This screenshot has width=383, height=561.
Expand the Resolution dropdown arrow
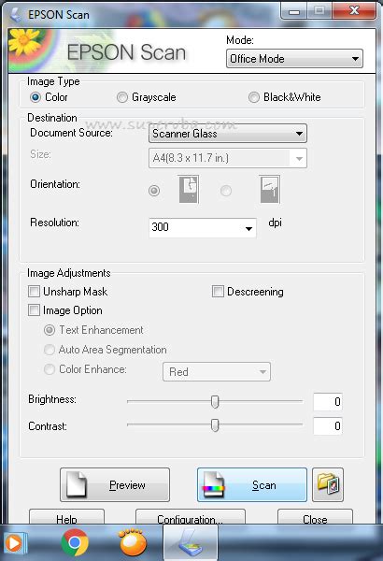pyautogui.click(x=248, y=228)
